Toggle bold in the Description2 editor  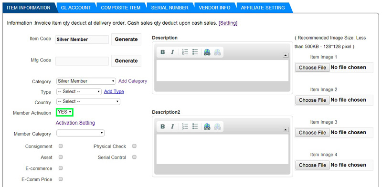click(162, 127)
